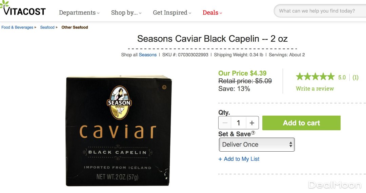Click the review count (1) link
The width and height of the screenshot is (366, 193).
355,77
